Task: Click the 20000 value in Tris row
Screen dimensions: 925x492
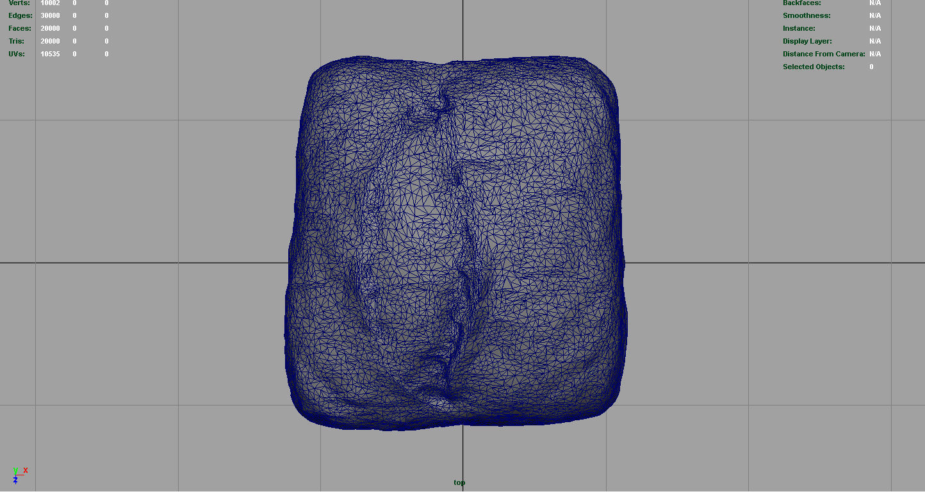Action: point(50,41)
